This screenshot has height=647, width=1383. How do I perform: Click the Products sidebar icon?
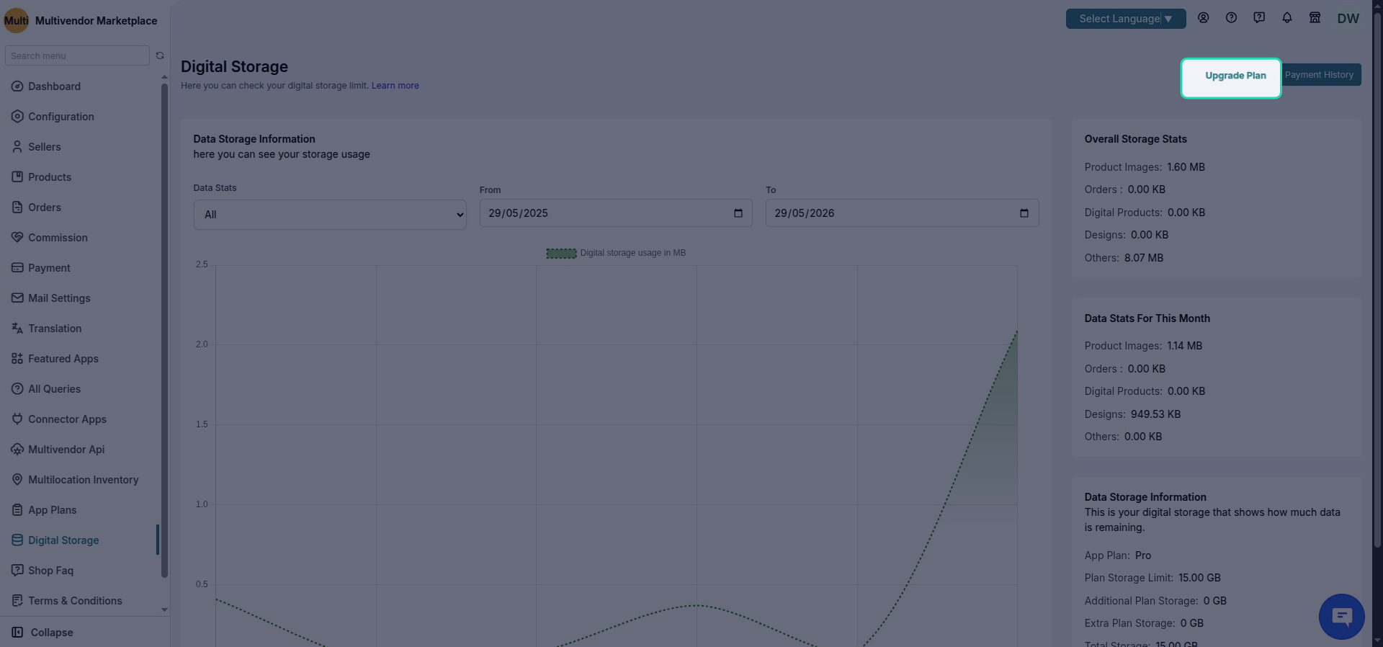tap(17, 177)
